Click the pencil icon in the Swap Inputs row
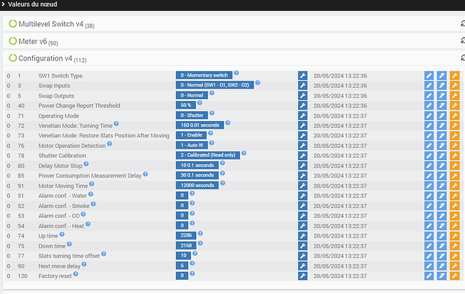The width and height of the screenshot is (465, 294). click(429, 85)
